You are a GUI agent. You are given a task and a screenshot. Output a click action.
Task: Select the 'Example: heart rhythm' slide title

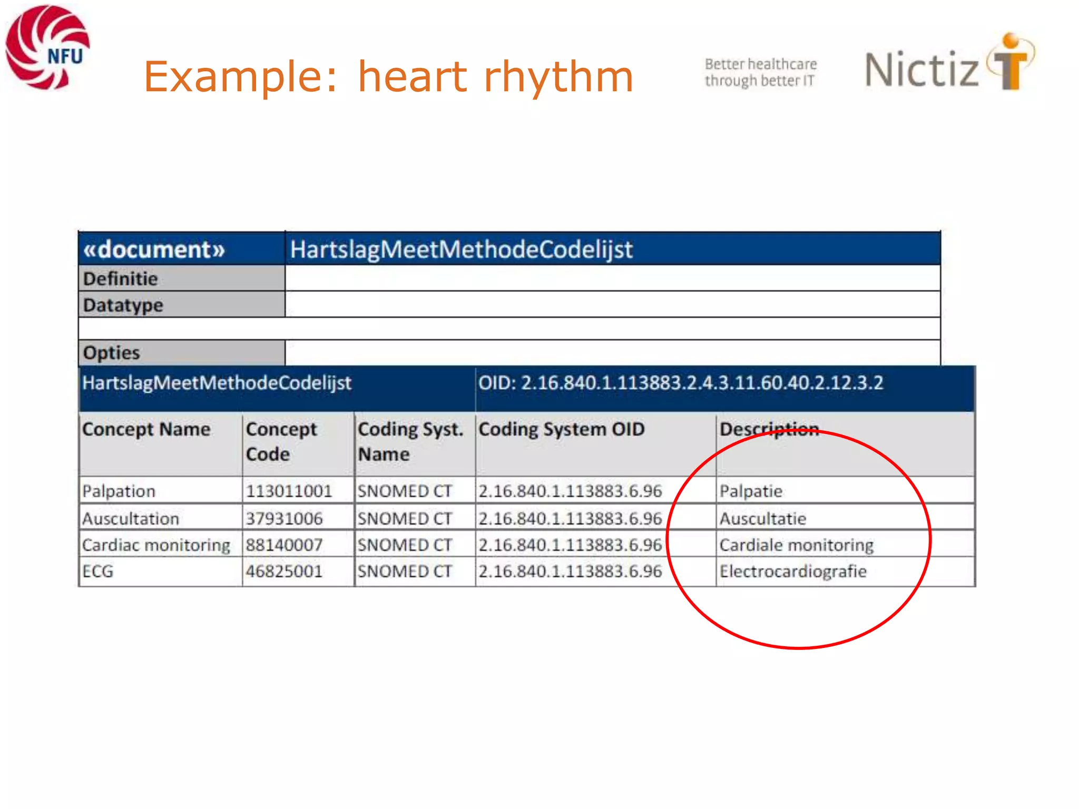coord(388,76)
